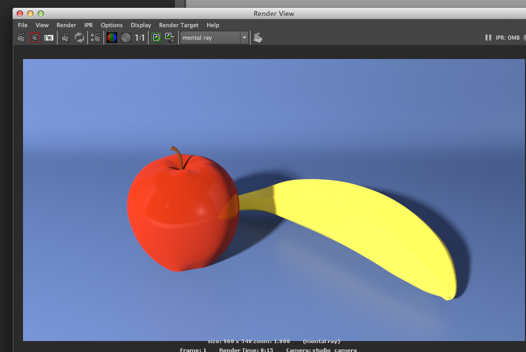Take a snapshot with the camera icon

(x=49, y=38)
